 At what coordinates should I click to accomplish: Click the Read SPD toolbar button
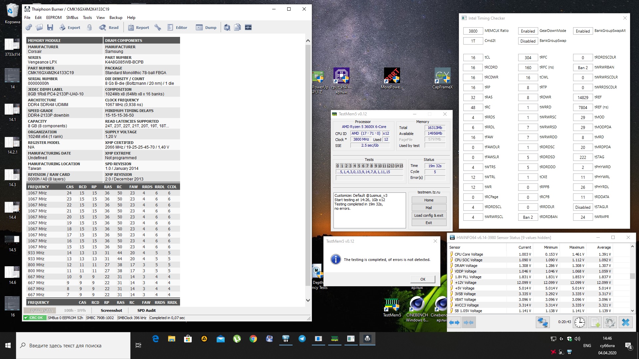pyautogui.click(x=109, y=28)
